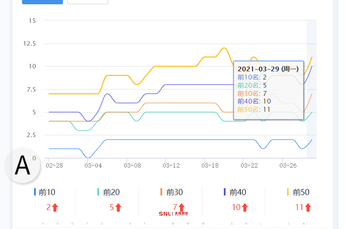Click the red up arrow under 前10
The height and width of the screenshot is (229, 345).
click(x=55, y=208)
